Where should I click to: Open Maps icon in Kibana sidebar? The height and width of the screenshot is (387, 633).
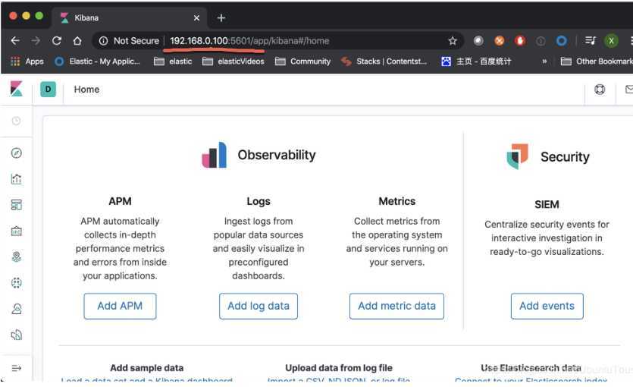[16, 256]
